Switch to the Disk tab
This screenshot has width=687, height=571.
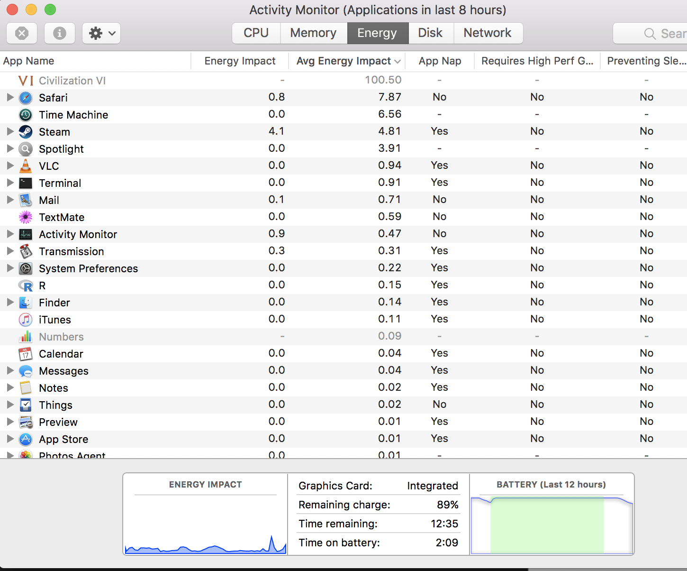click(x=431, y=33)
